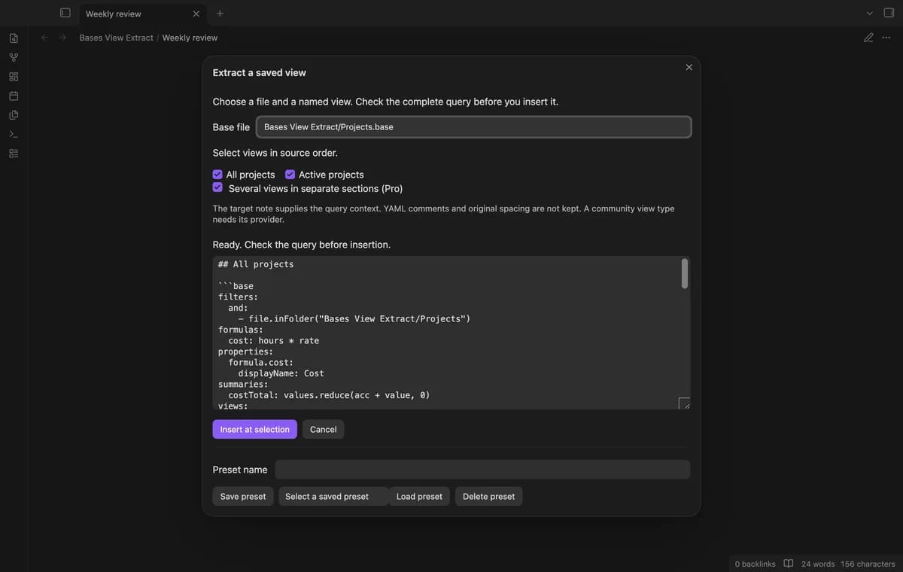Navigate back with left arrow
Viewport: 903px width, 572px height.
[45, 38]
